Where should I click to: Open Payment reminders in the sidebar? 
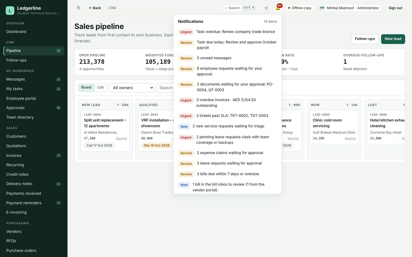coord(34,203)
